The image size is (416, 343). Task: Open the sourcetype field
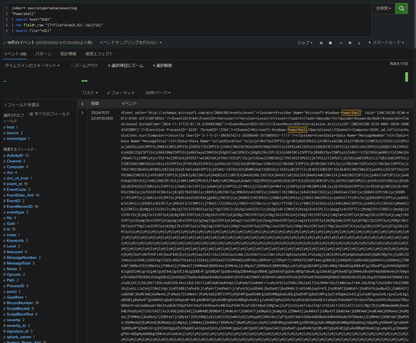(x=16, y=139)
